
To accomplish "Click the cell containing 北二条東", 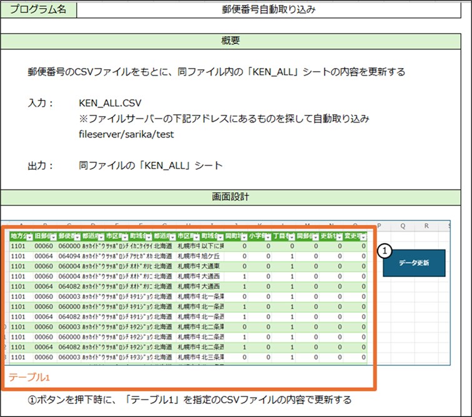I will tap(212, 327).
